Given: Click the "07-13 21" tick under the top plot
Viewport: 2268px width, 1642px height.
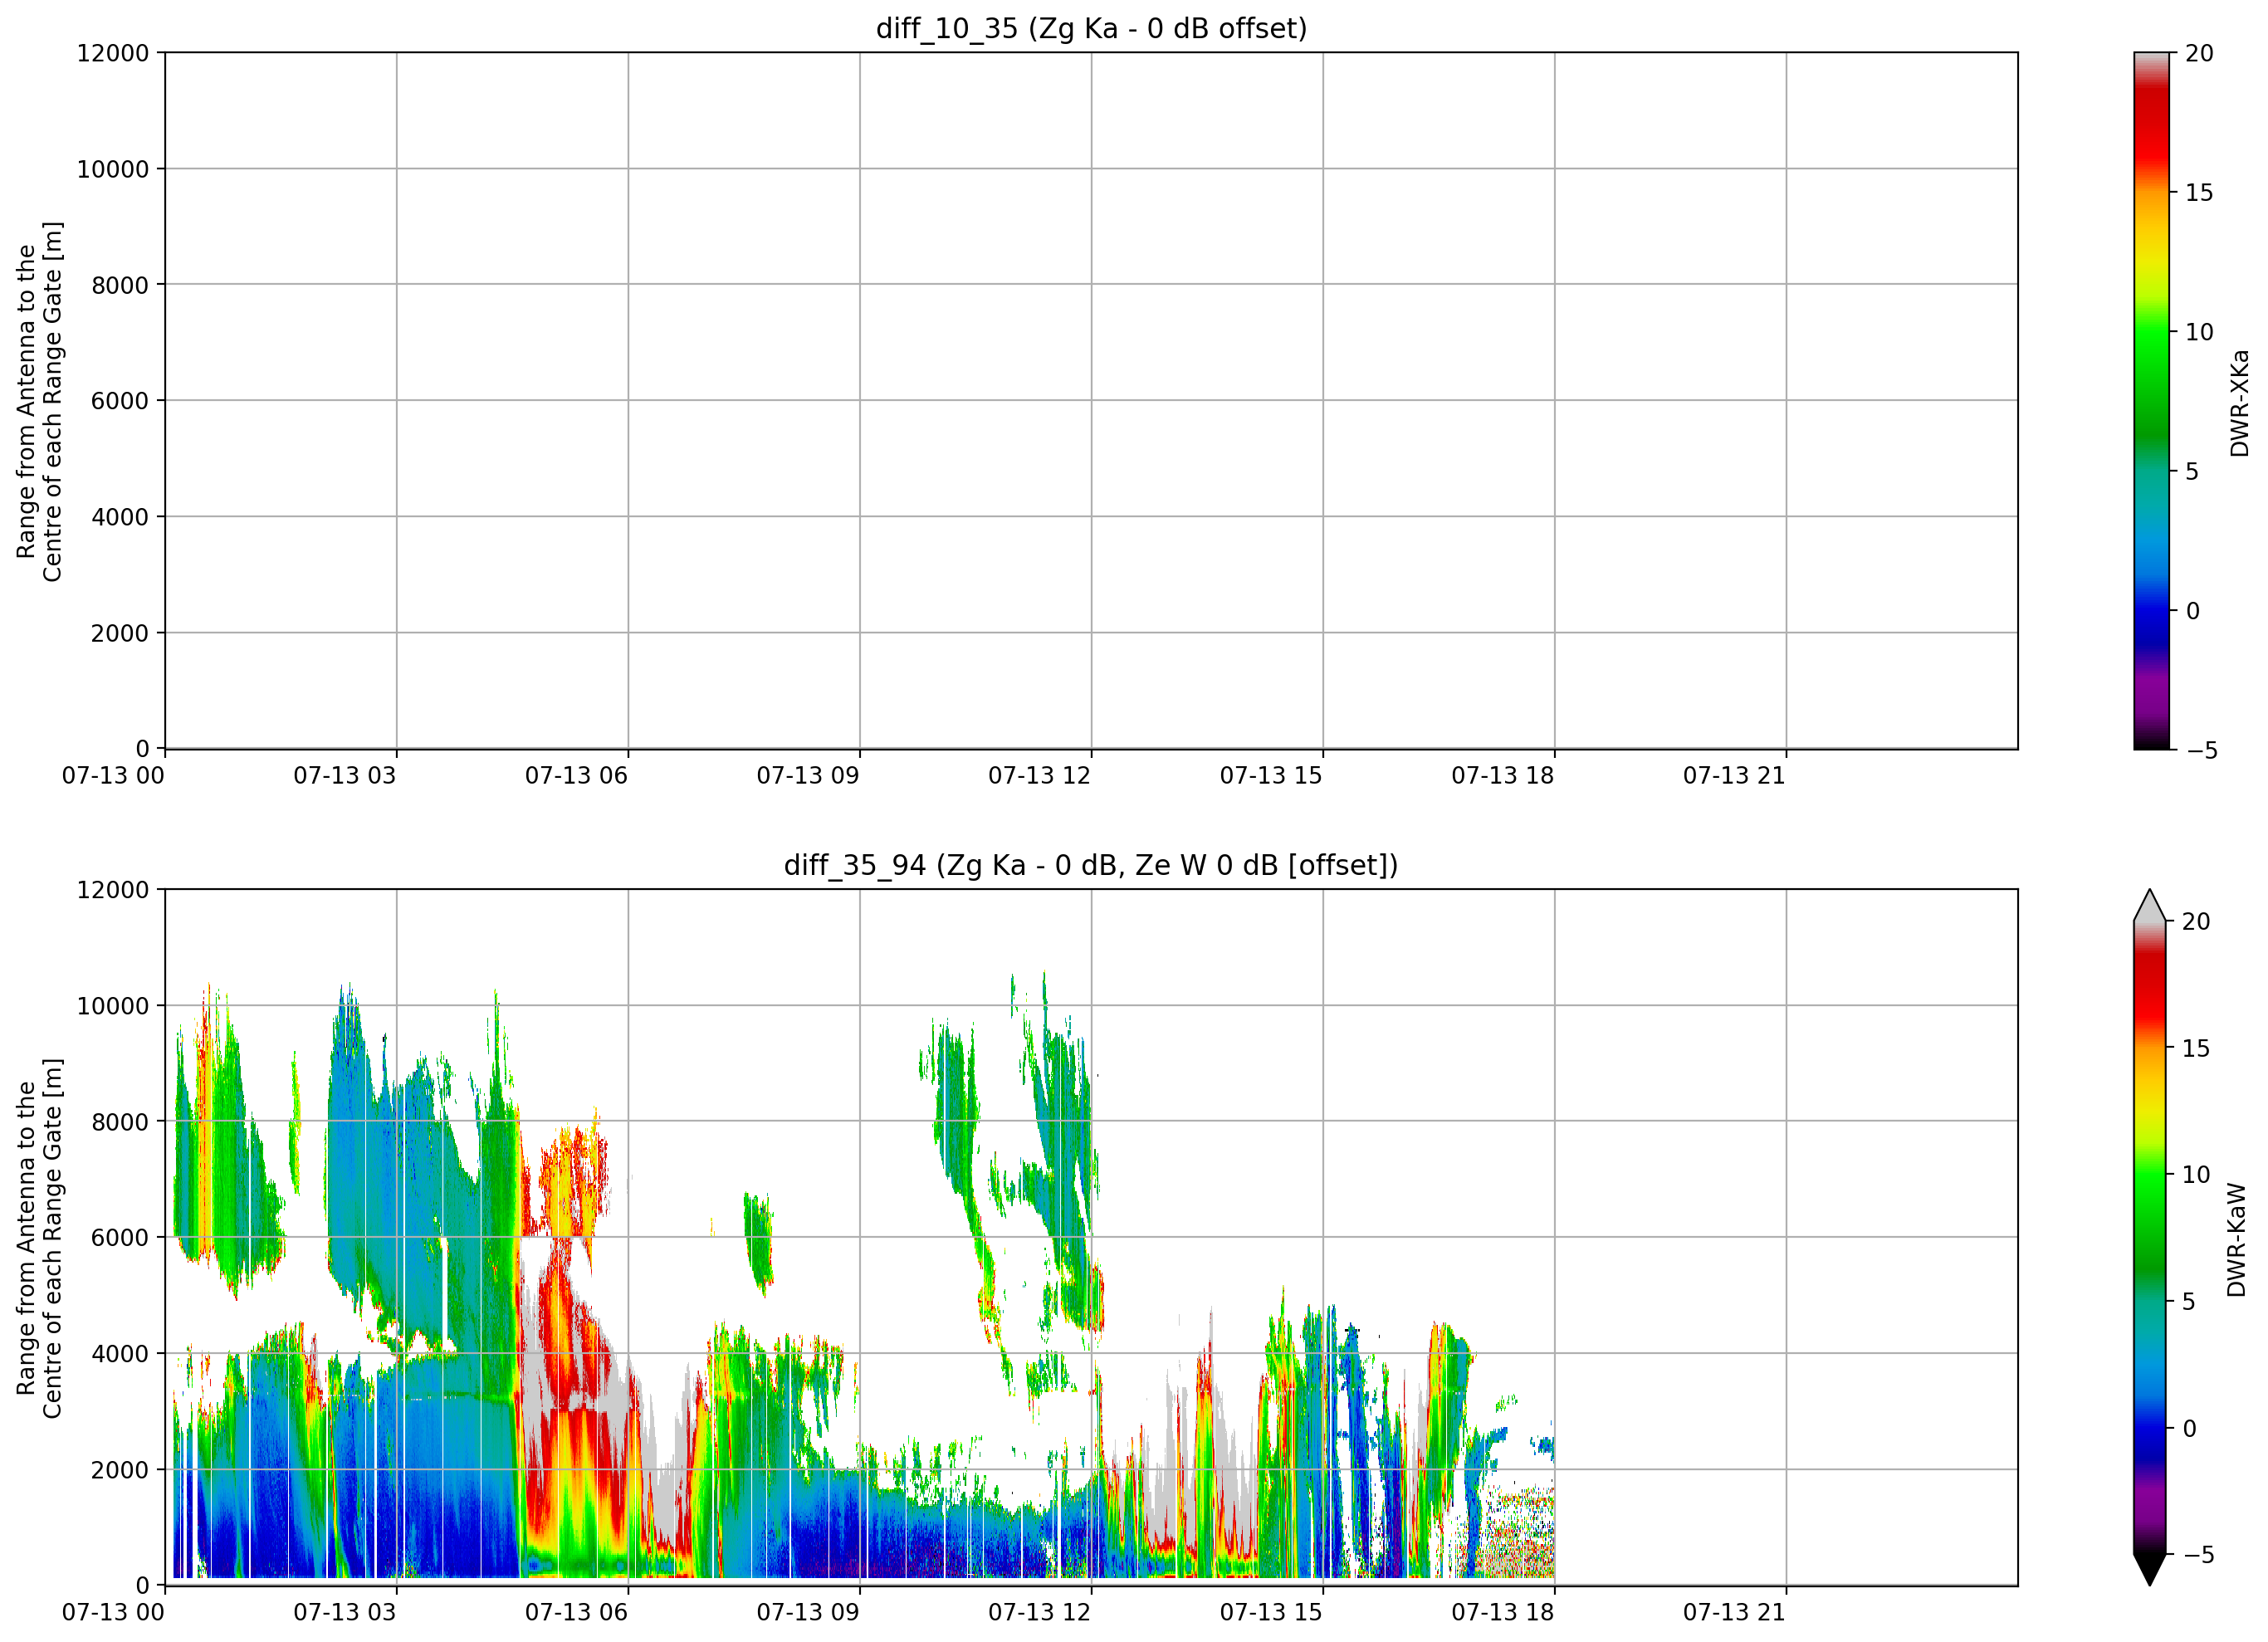Looking at the screenshot, I should (x=1734, y=775).
